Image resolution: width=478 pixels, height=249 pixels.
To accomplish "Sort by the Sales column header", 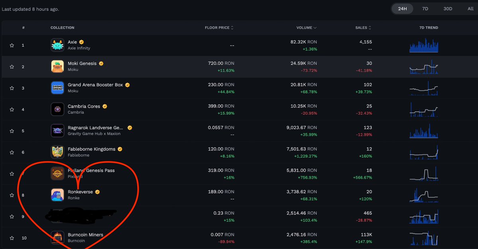I will [x=363, y=28].
